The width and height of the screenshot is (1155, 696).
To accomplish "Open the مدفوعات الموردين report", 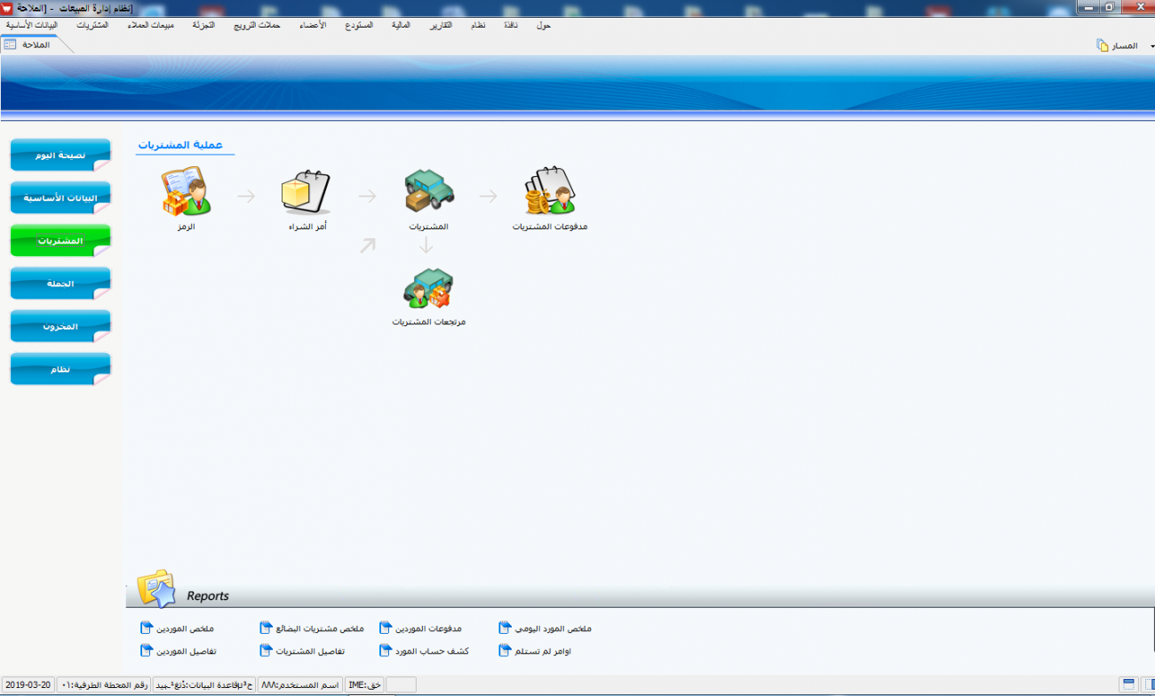I will tap(421, 629).
